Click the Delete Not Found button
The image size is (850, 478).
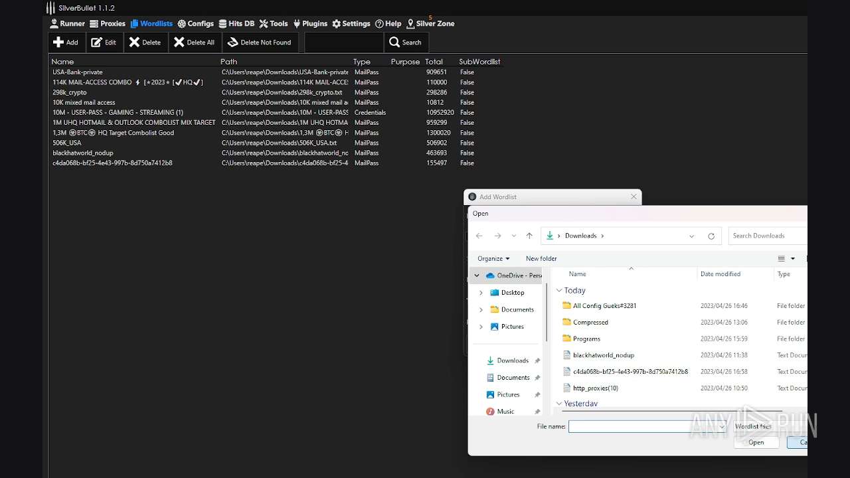point(260,42)
